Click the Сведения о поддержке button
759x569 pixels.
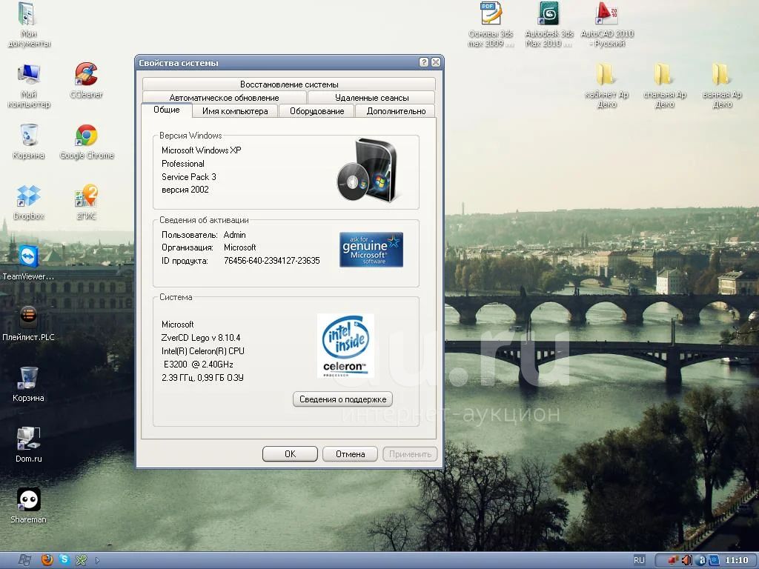click(342, 399)
